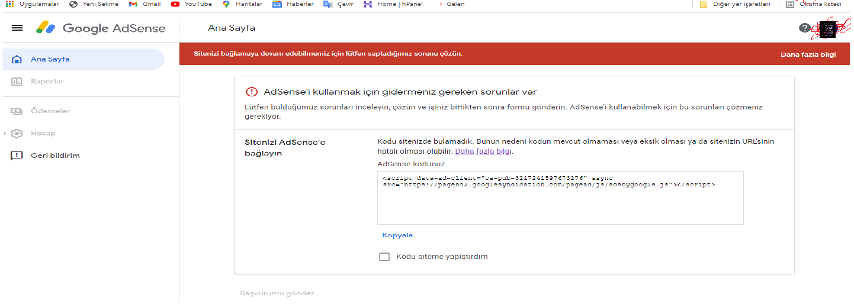Open the account avatar in header

click(x=827, y=29)
